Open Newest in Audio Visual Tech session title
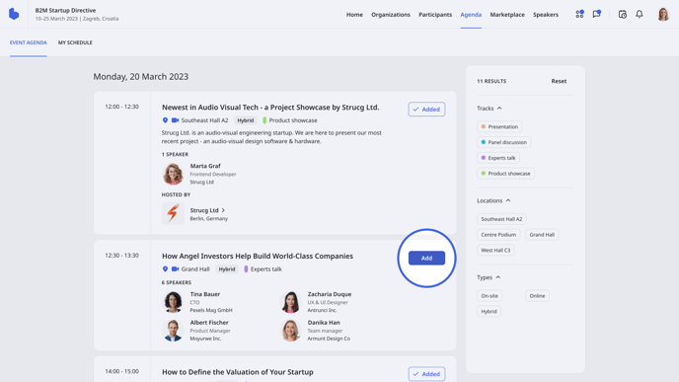Screen dimensions: 679x382 click(270, 107)
